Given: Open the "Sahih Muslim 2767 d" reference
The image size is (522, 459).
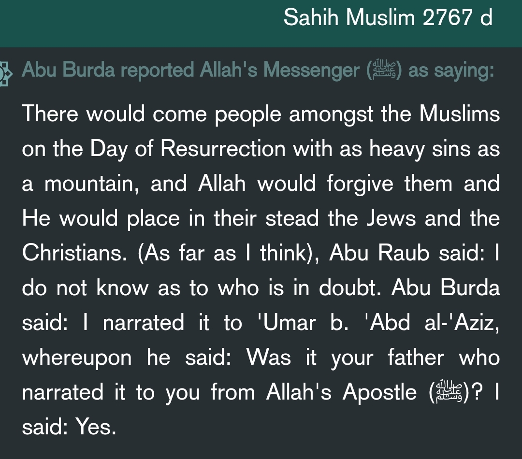Looking at the screenshot, I should click(388, 19).
